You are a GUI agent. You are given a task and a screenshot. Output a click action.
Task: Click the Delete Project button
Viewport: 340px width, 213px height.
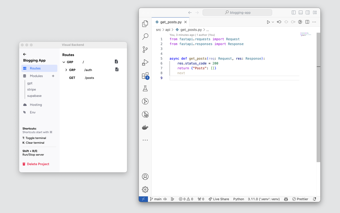tap(36, 164)
